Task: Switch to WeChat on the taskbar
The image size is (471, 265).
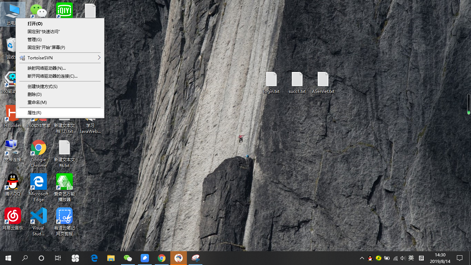Action: pos(128,258)
